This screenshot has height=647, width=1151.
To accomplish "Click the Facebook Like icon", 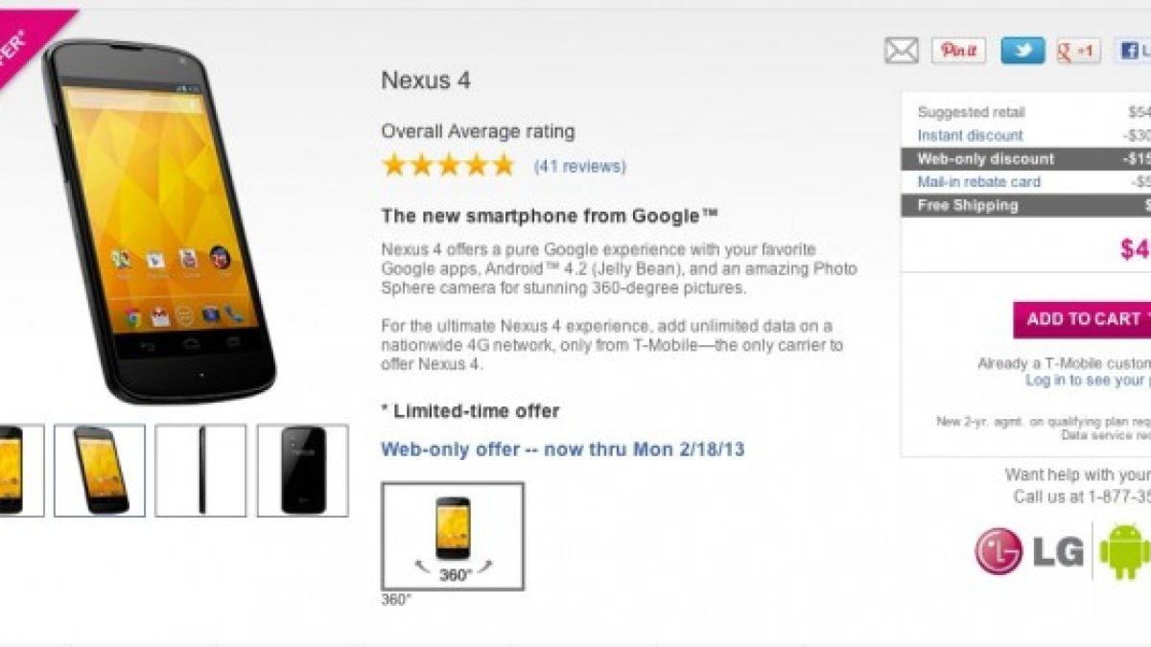I will (1133, 51).
